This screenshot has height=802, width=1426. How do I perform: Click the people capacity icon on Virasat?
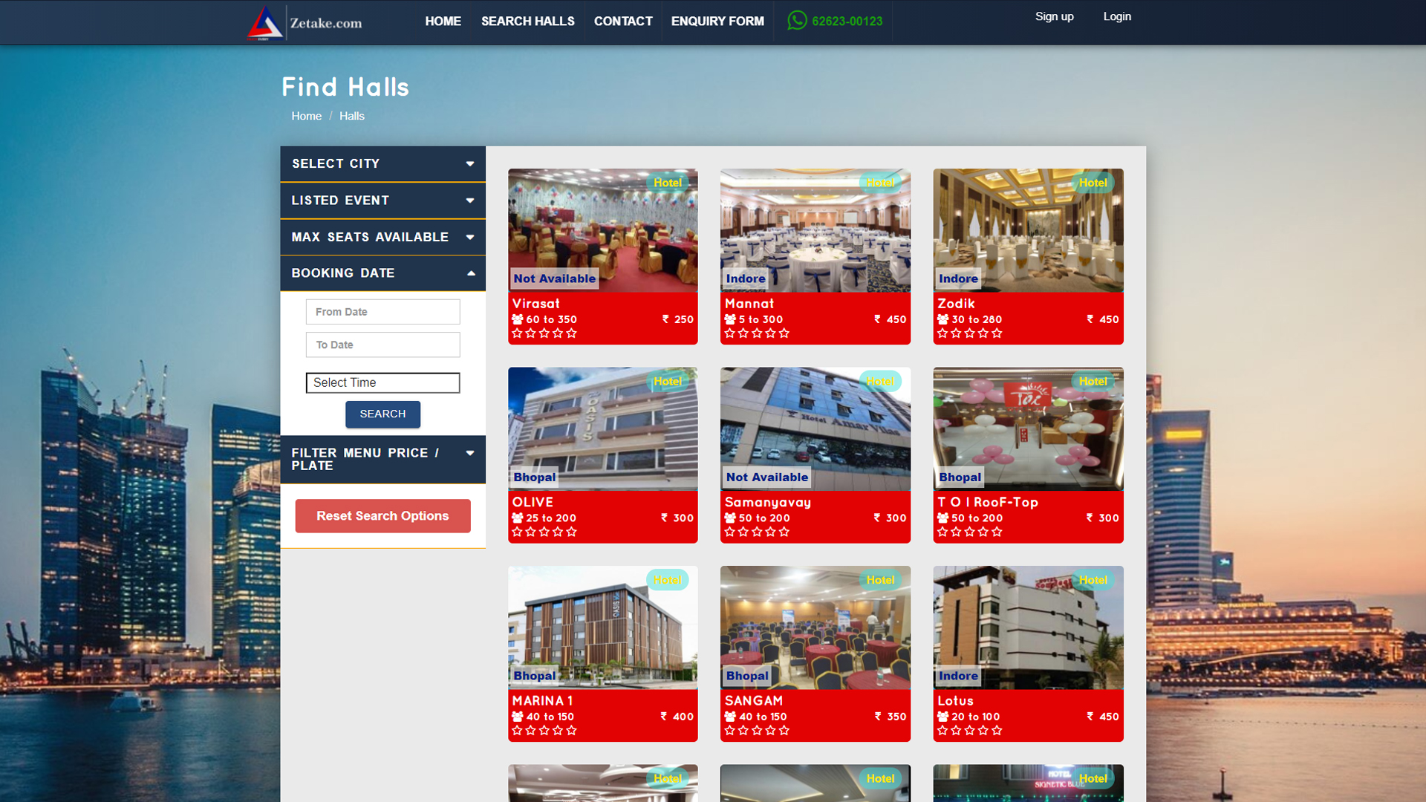[518, 319]
